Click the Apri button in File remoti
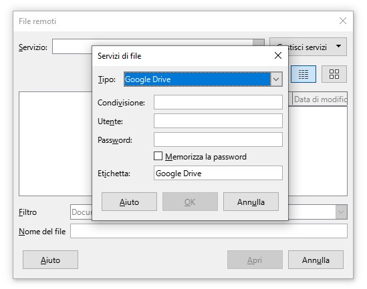This screenshot has width=367, height=289. coord(255,260)
